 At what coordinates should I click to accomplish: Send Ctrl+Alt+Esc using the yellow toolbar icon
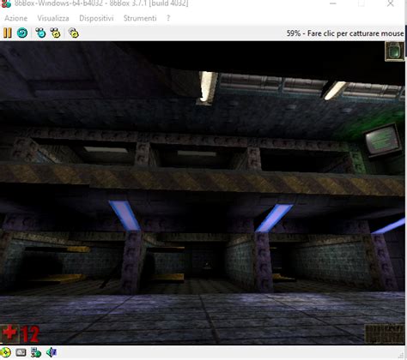(x=56, y=33)
